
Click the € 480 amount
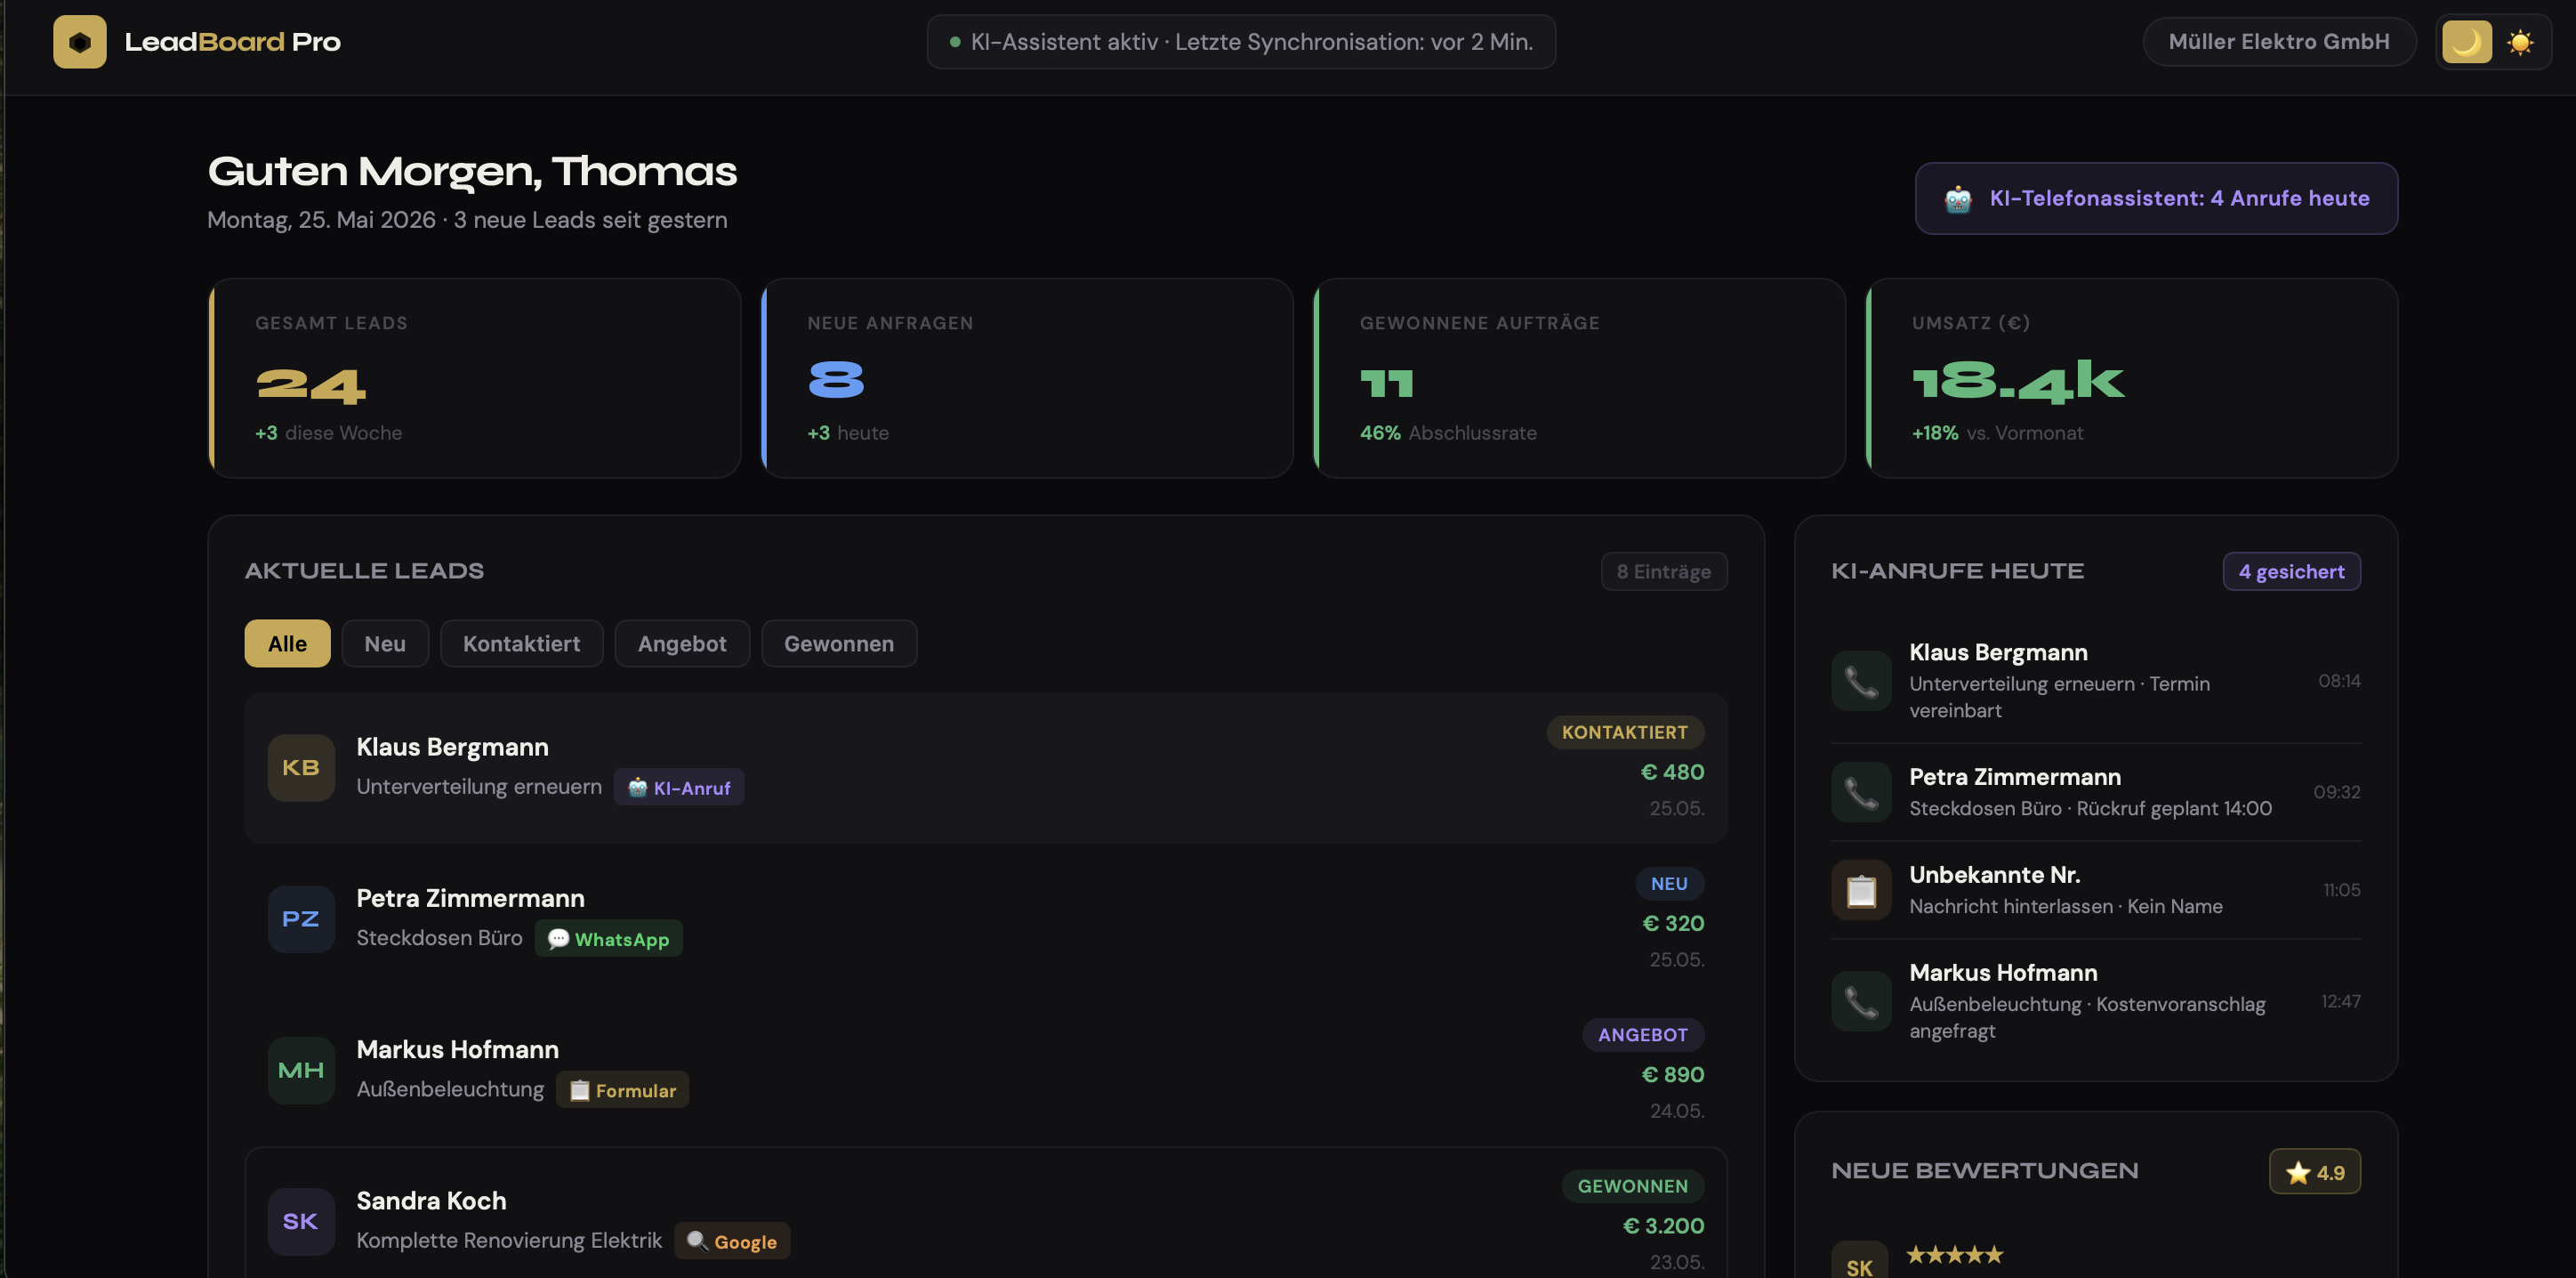click(1672, 772)
